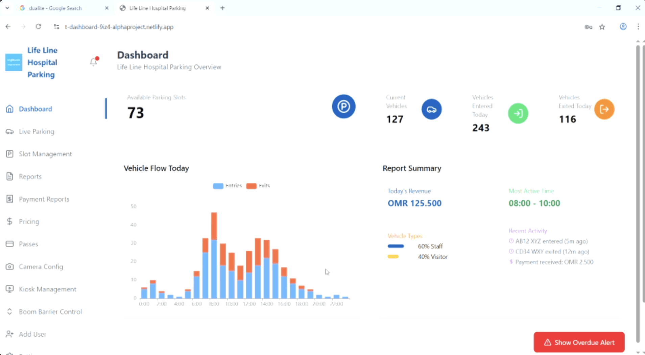The image size is (645, 355).
Task: Click the Show Overdue Alert button
Action: [x=579, y=342]
